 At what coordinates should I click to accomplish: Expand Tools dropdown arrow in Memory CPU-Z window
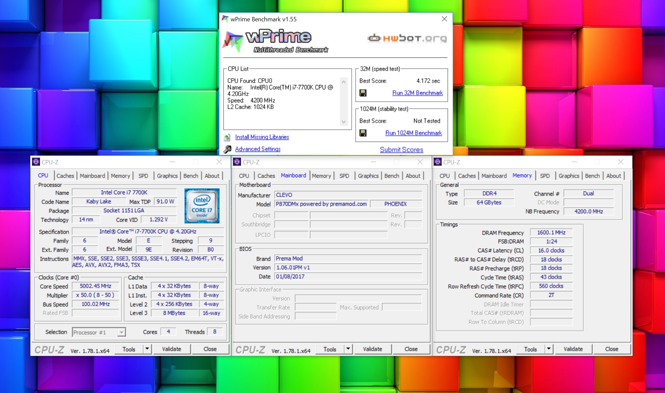click(x=549, y=349)
